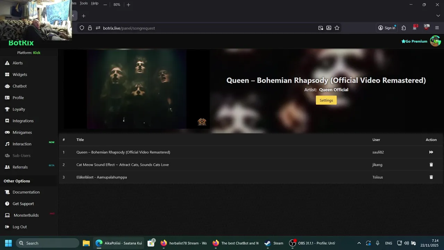Open the Integrations page
444x250 pixels.
23,121
